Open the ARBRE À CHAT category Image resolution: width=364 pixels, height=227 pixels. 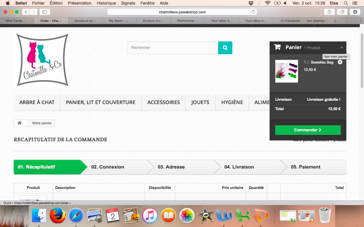pos(37,102)
